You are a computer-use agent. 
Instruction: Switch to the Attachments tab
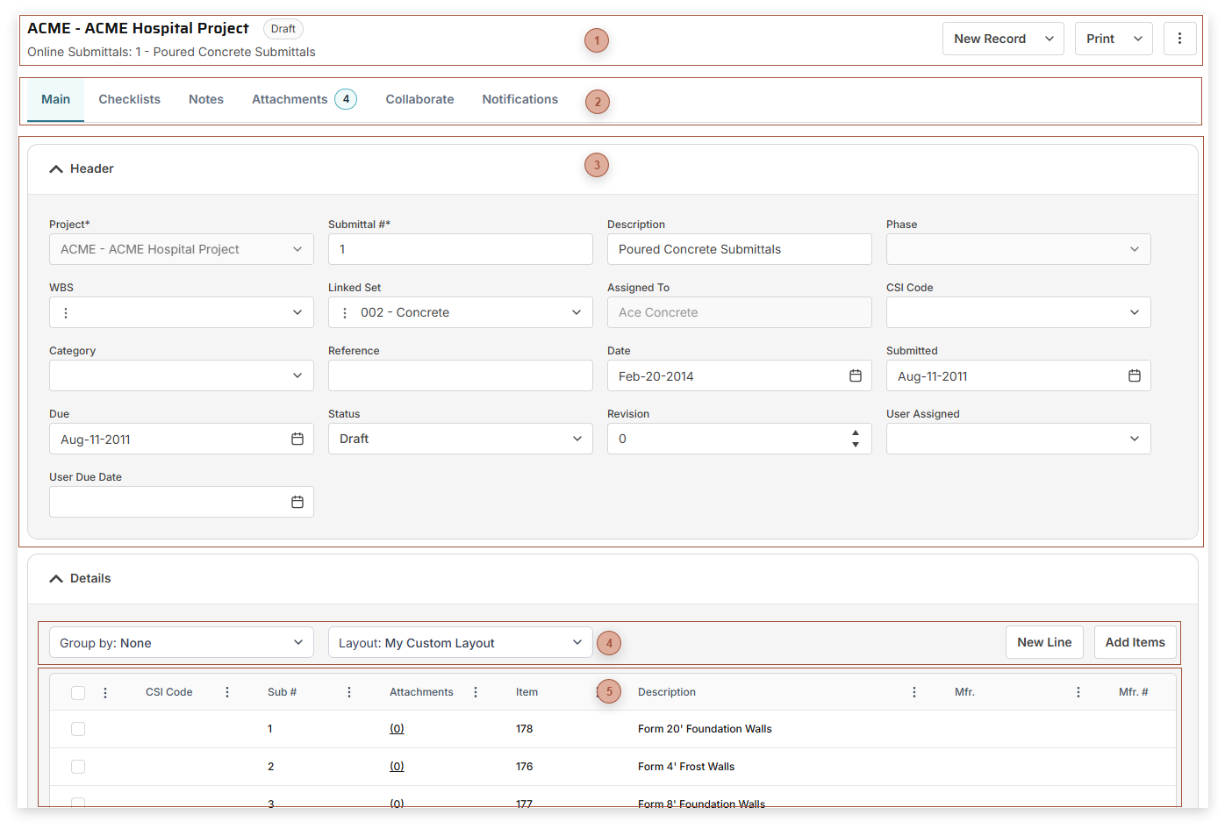(x=290, y=99)
